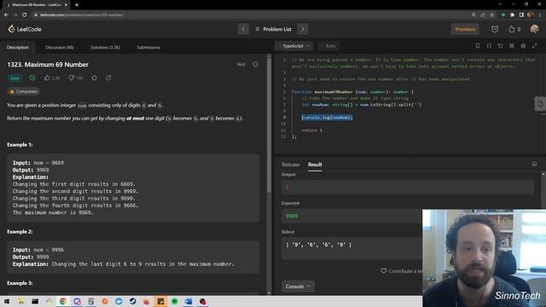Switch to the Testcase tab

pos(290,165)
